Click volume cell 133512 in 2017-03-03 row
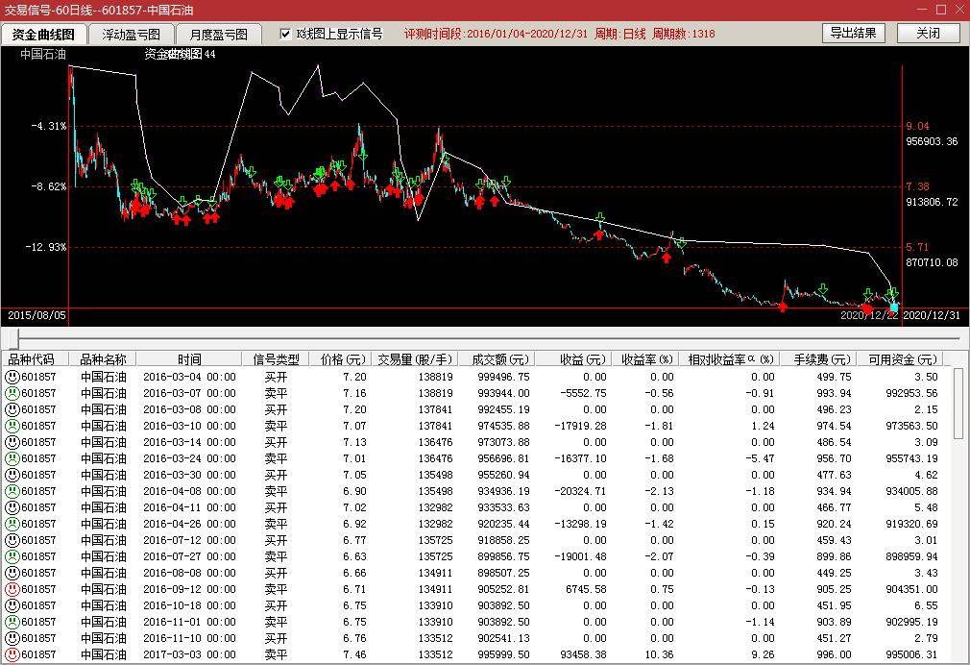Screen dimensions: 970x665 (435, 654)
